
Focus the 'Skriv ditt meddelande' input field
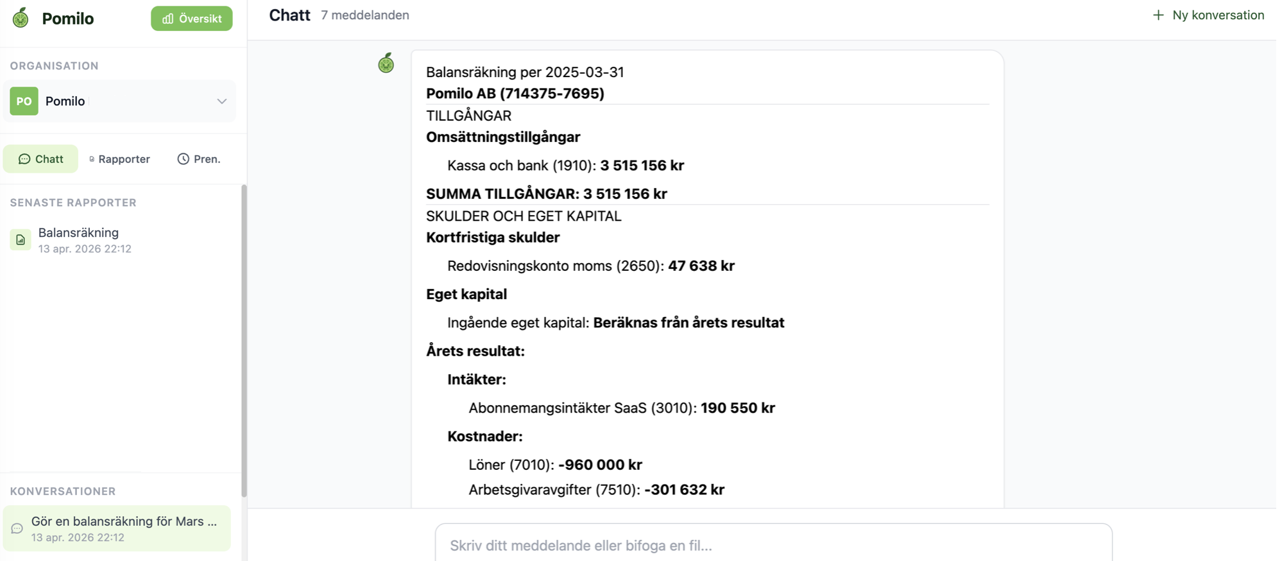[773, 545]
